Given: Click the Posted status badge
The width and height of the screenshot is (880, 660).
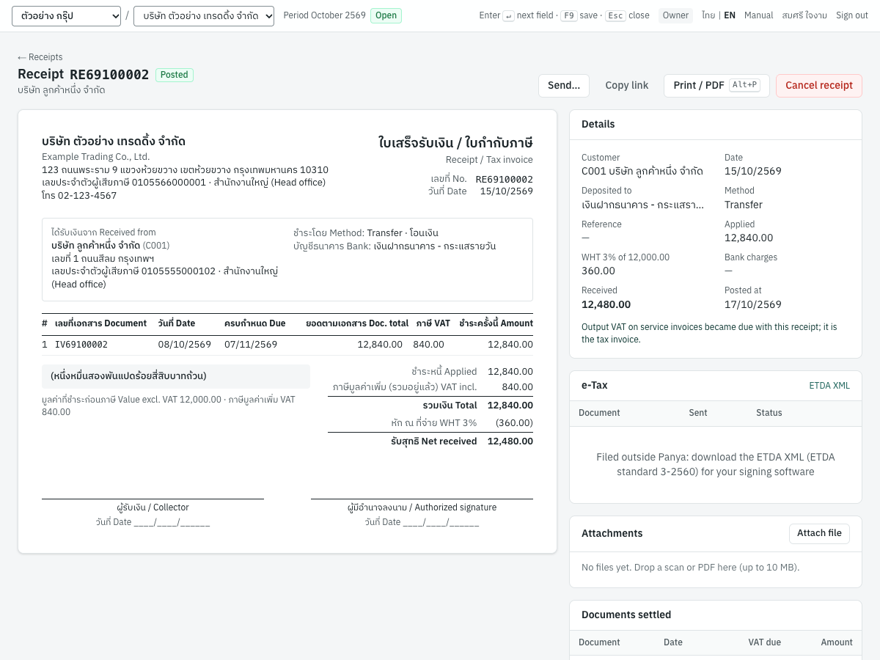Looking at the screenshot, I should [175, 75].
